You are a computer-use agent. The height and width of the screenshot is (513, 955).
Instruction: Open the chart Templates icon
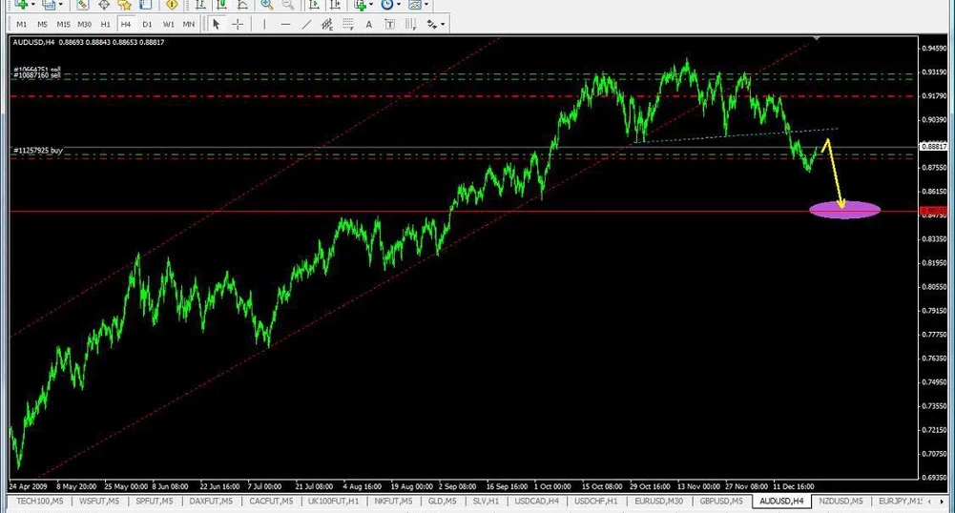pos(415,4)
